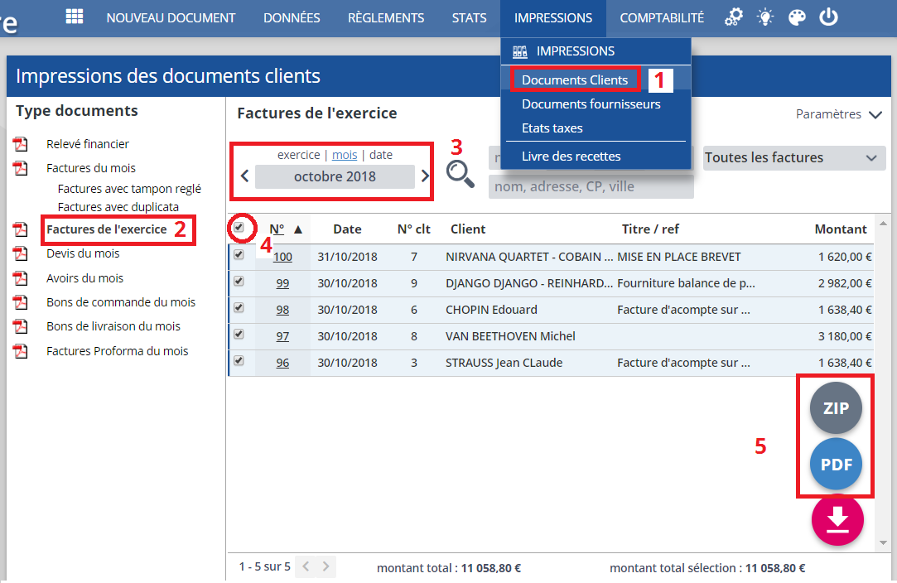The image size is (897, 583).
Task: Open settings gears icon in top bar
Action: pos(733,17)
